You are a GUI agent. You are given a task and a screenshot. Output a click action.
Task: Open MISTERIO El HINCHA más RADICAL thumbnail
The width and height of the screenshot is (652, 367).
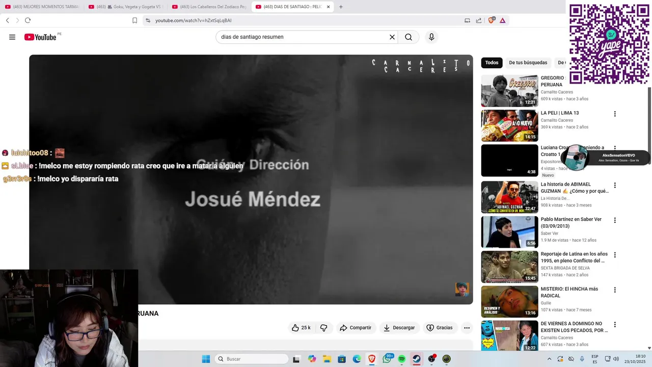(x=509, y=301)
